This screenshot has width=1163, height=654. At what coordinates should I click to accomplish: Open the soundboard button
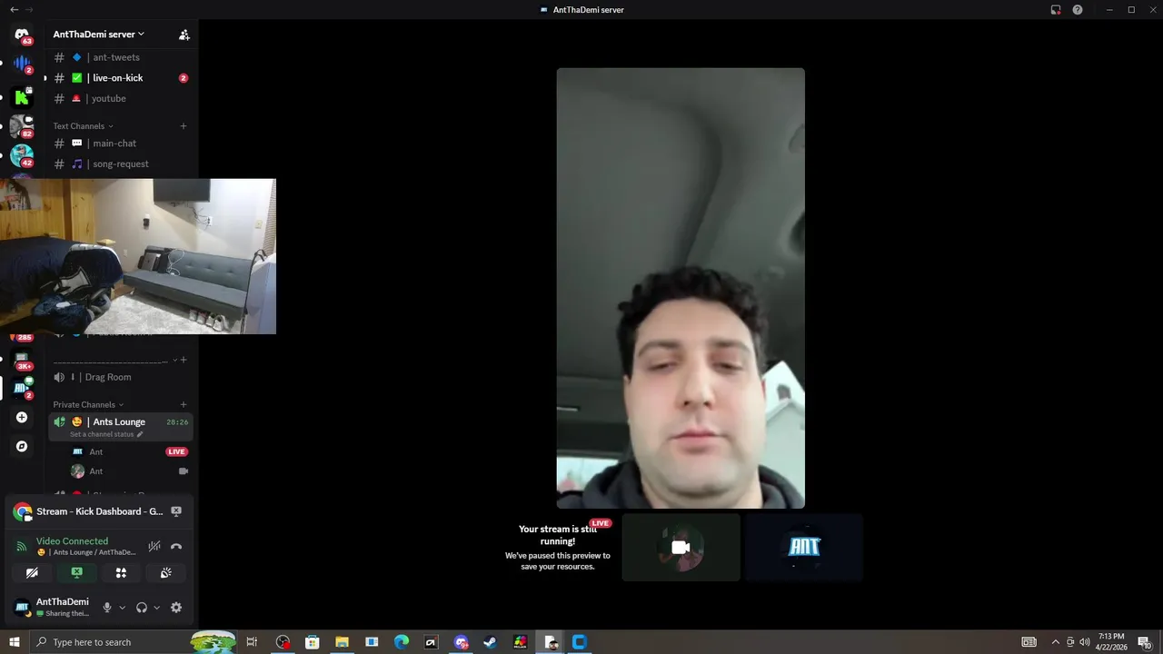[x=165, y=572]
